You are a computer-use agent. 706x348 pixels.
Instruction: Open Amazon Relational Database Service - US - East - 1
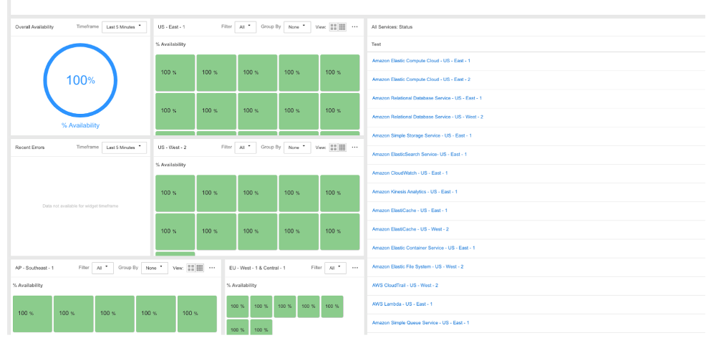pyautogui.click(x=427, y=98)
